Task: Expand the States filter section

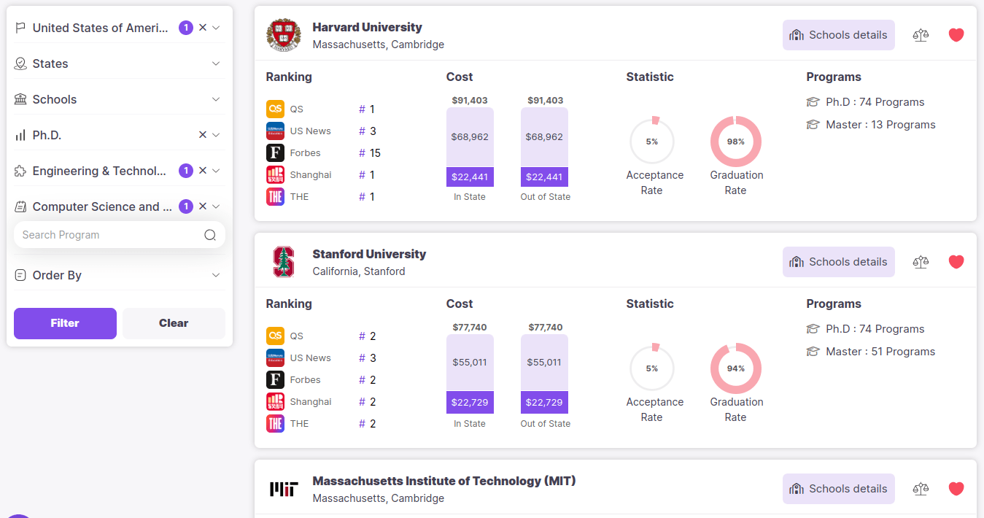Action: click(x=216, y=63)
